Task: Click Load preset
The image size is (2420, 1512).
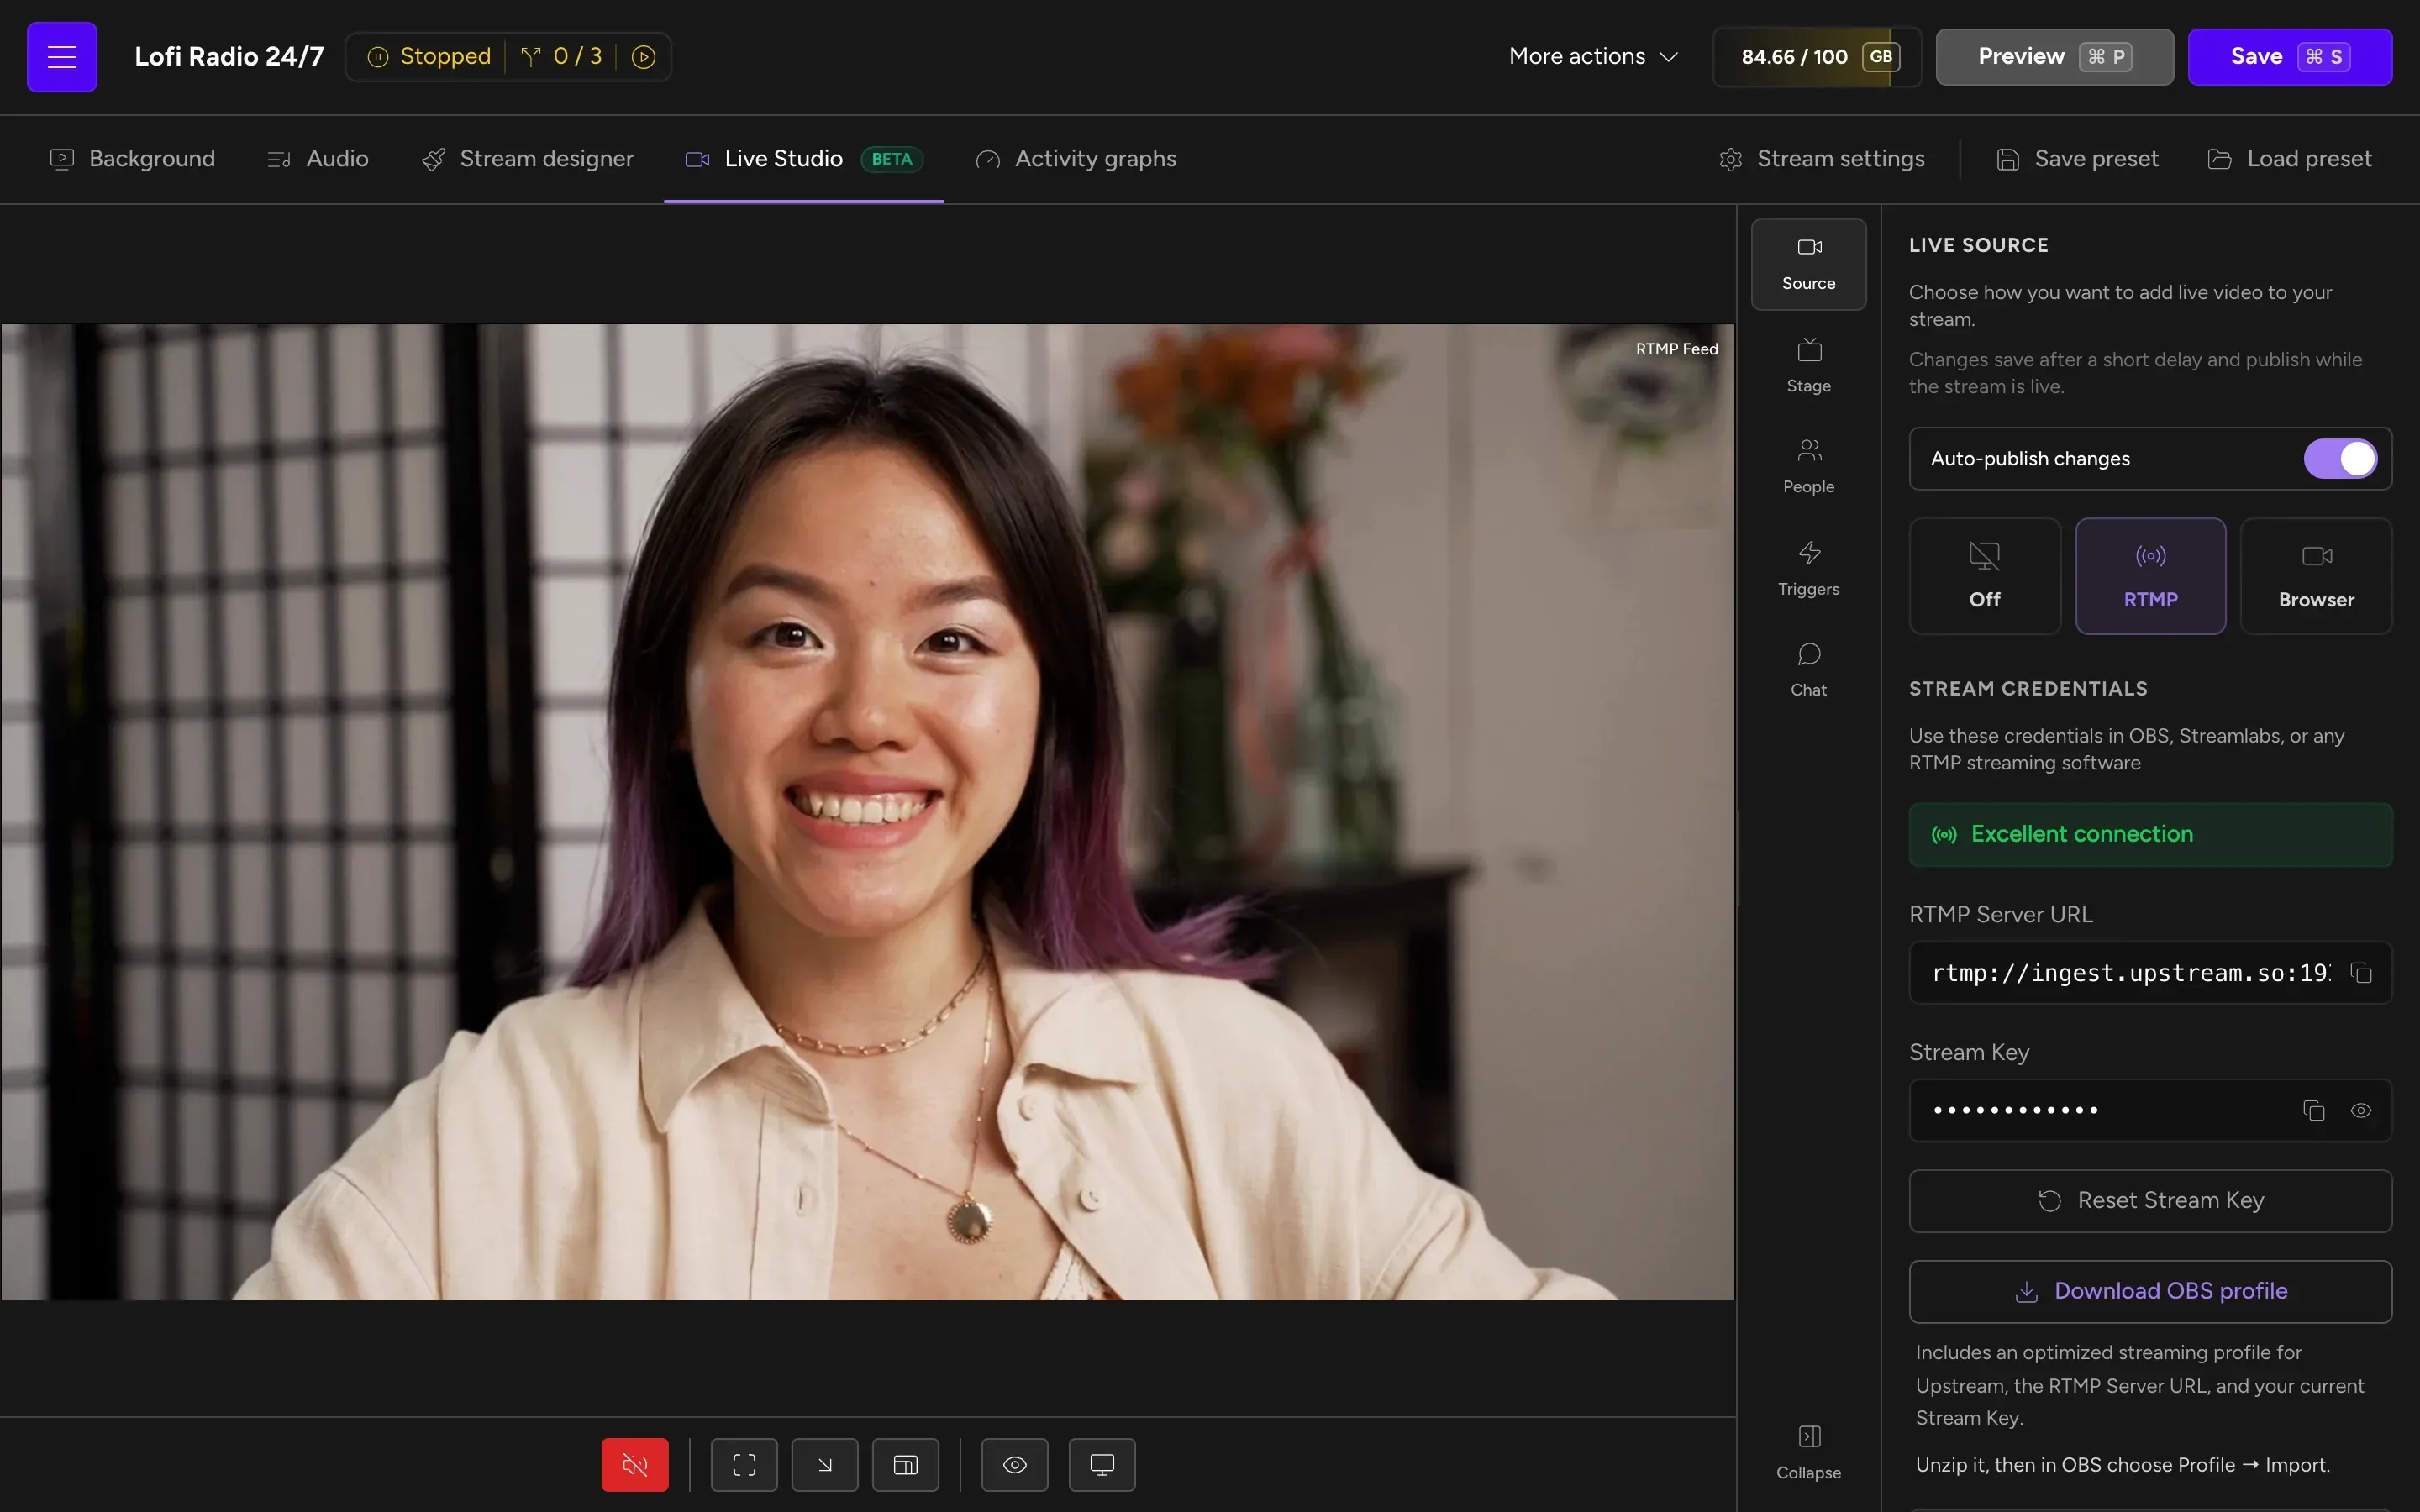Action: click(2290, 159)
